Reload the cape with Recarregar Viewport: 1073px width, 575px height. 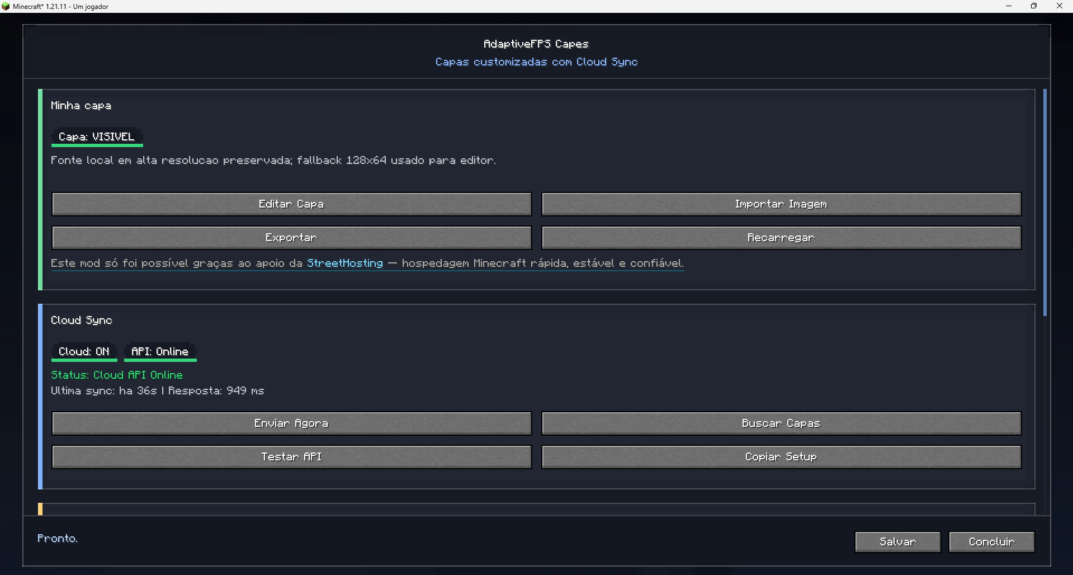pos(781,238)
